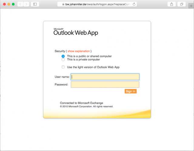194x151 pixels.
Task: Click the padlock icon in address bar
Action: pos(63,4)
